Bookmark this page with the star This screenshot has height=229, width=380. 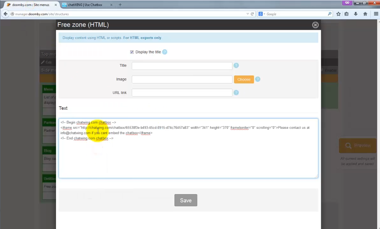click(x=338, y=14)
